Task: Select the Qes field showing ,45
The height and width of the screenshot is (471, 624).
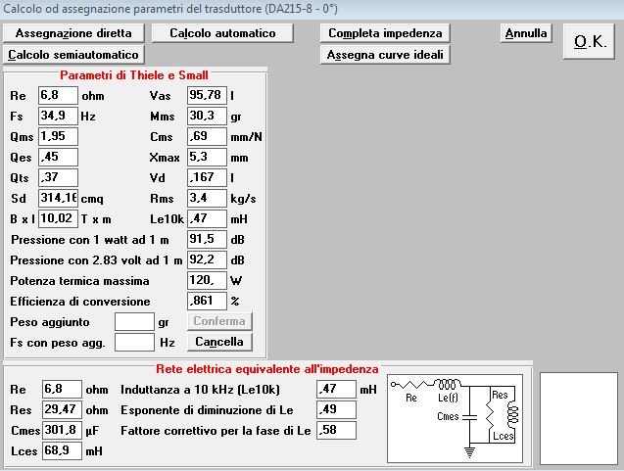Action: pos(58,157)
